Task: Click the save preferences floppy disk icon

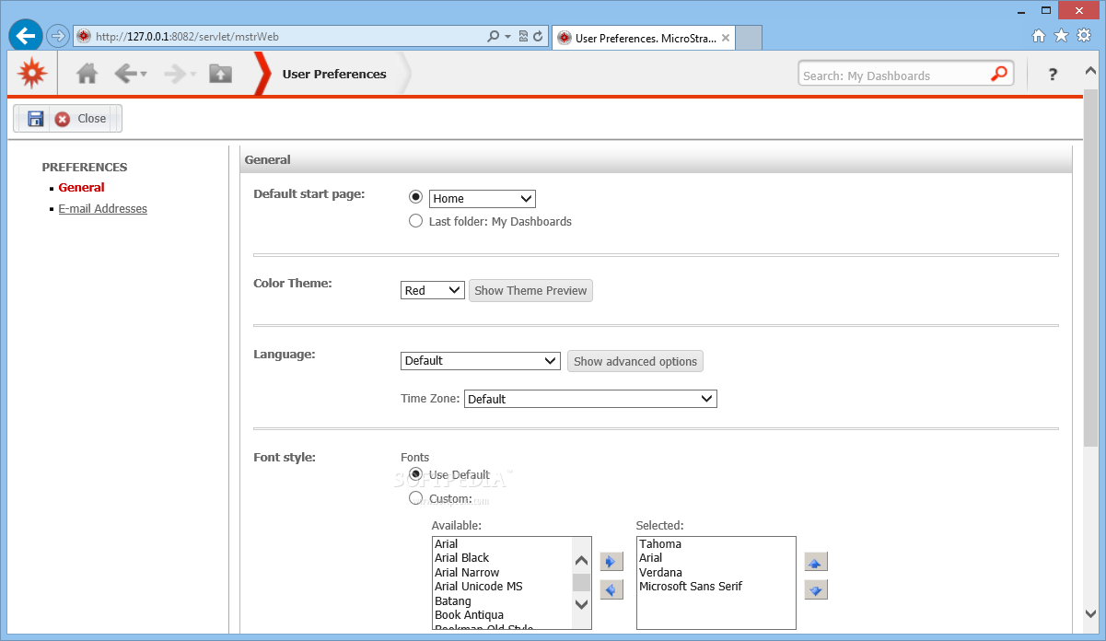Action: tap(36, 119)
